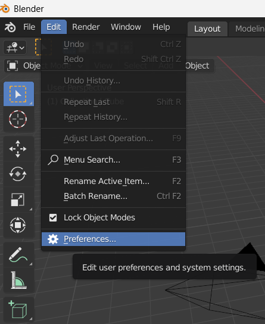Image resolution: width=265 pixels, height=324 pixels.
Task: Open the Object menu in viewport header
Action: tap(197, 66)
